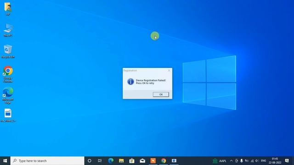294x165 pixels.
Task: Open the Mail app from the taskbar
Action: pos(142,161)
